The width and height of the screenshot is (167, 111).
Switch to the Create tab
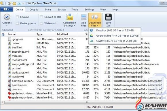(x=19, y=9)
